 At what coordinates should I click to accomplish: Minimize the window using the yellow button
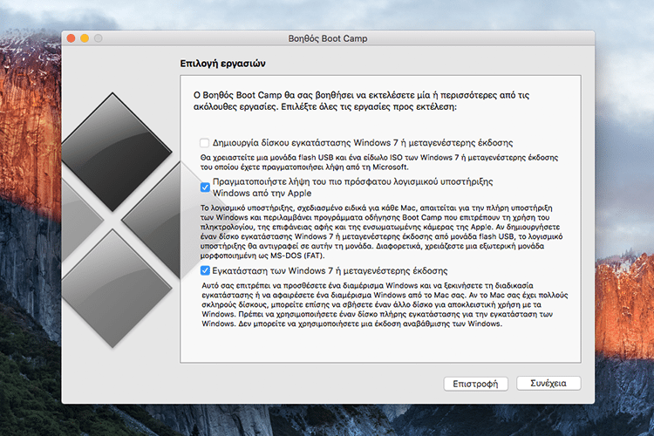(85, 39)
